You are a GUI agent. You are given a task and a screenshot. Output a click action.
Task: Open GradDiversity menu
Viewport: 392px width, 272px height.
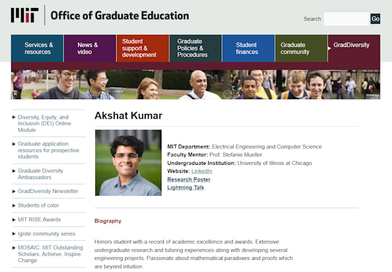[354, 48]
